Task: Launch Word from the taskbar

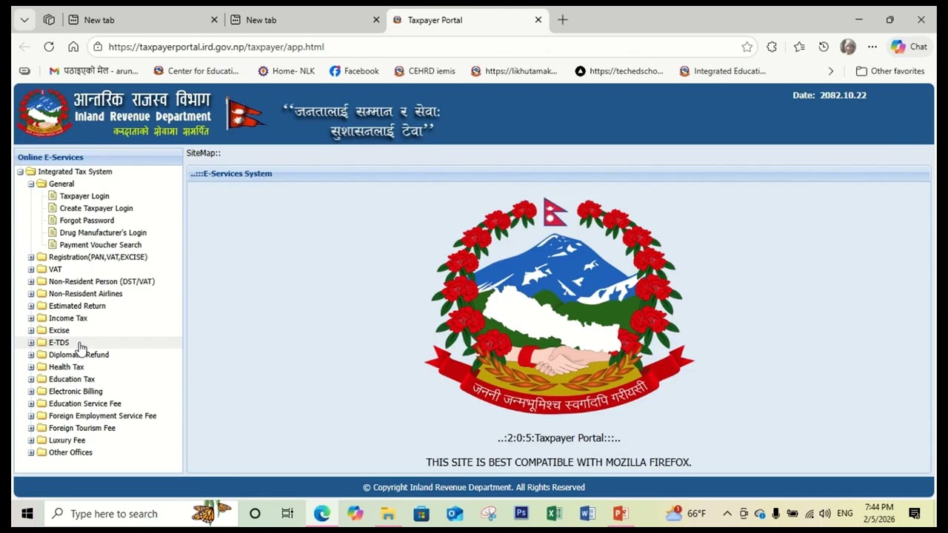Action: [x=587, y=513]
